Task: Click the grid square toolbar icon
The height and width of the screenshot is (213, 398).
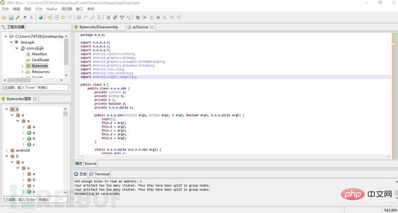Action: [x=108, y=17]
